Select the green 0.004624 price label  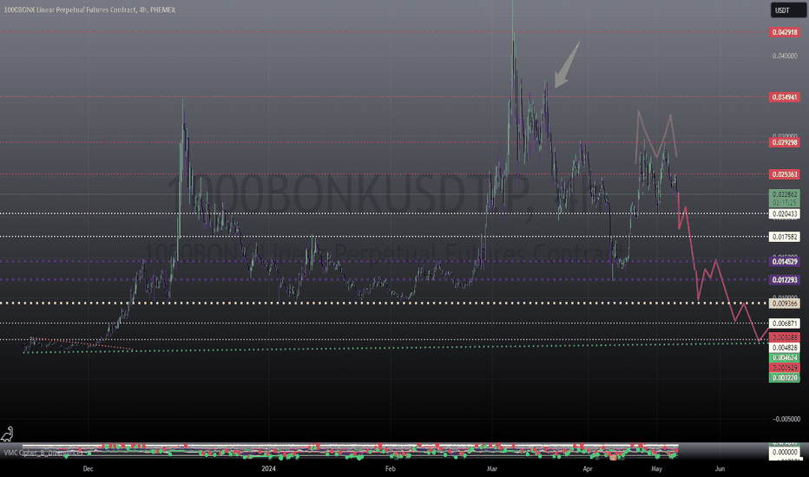coord(784,357)
